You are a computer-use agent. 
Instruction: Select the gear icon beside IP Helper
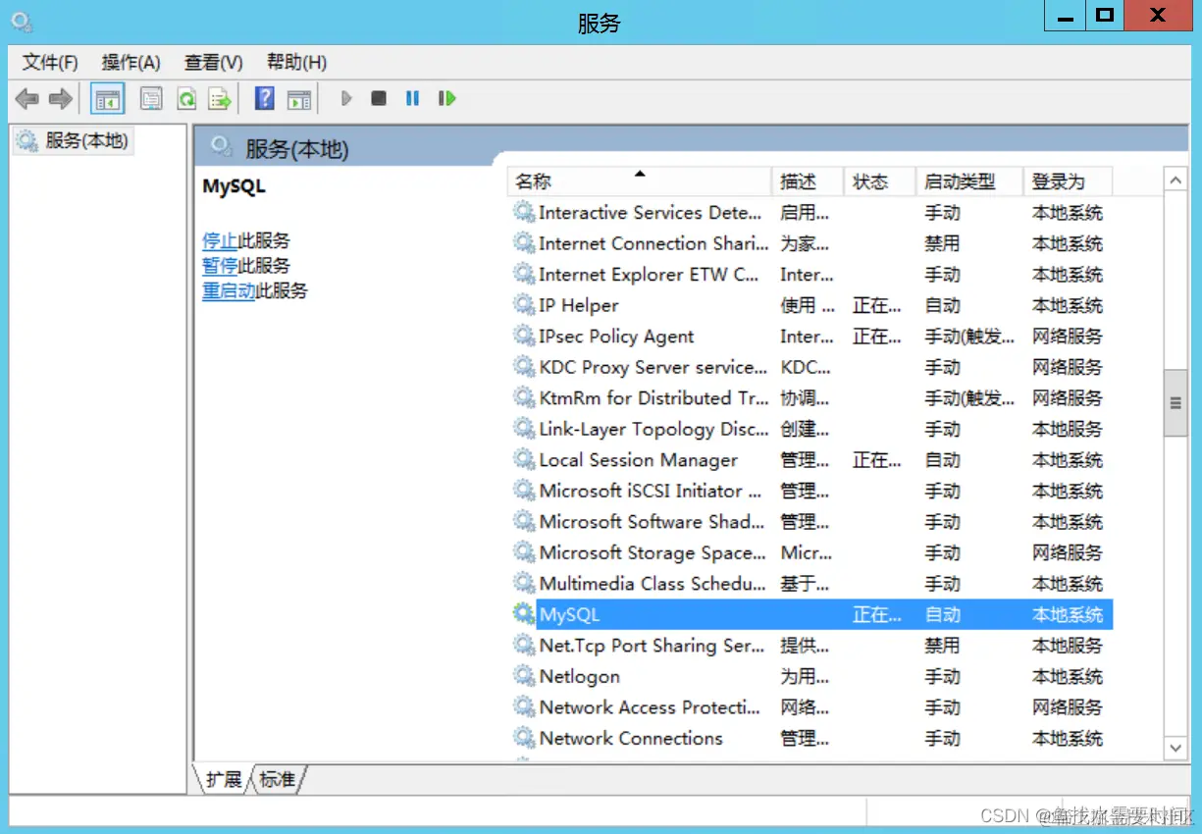coord(524,305)
